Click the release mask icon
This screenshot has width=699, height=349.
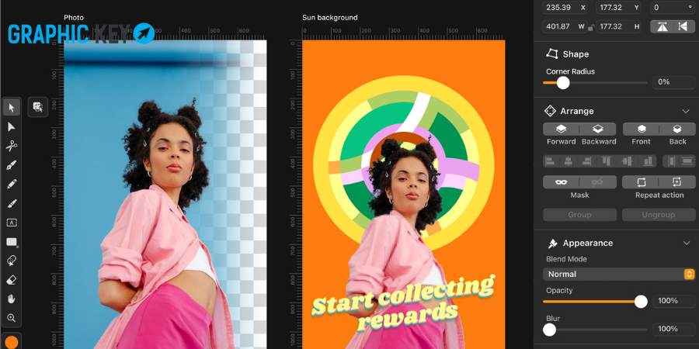click(x=598, y=182)
